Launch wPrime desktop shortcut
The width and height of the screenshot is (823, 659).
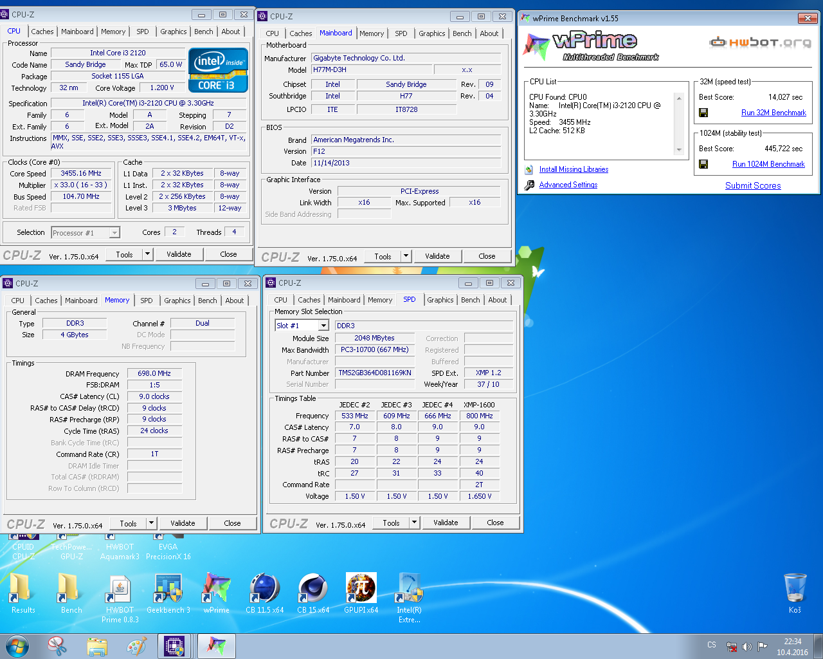216,593
